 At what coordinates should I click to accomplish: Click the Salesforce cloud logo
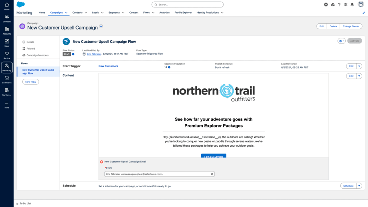coord(20,4)
